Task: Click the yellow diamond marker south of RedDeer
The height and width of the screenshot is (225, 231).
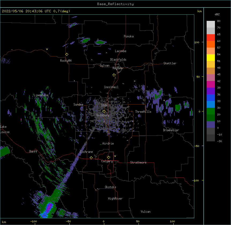Action: (x=114, y=75)
